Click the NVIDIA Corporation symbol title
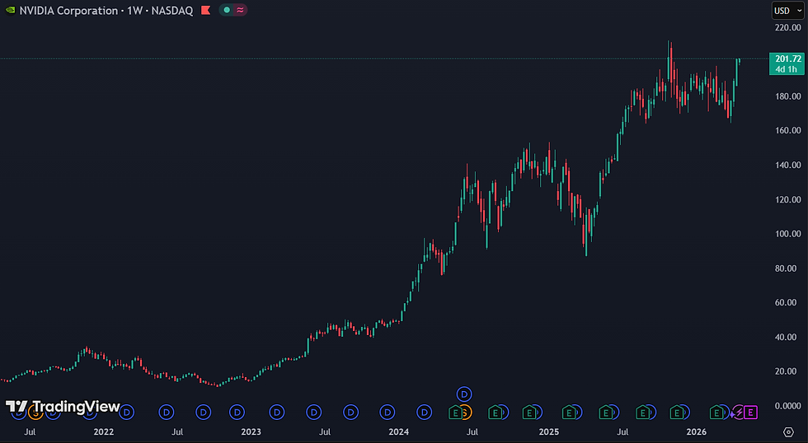This screenshot has height=443, width=808. pyautogui.click(x=68, y=10)
